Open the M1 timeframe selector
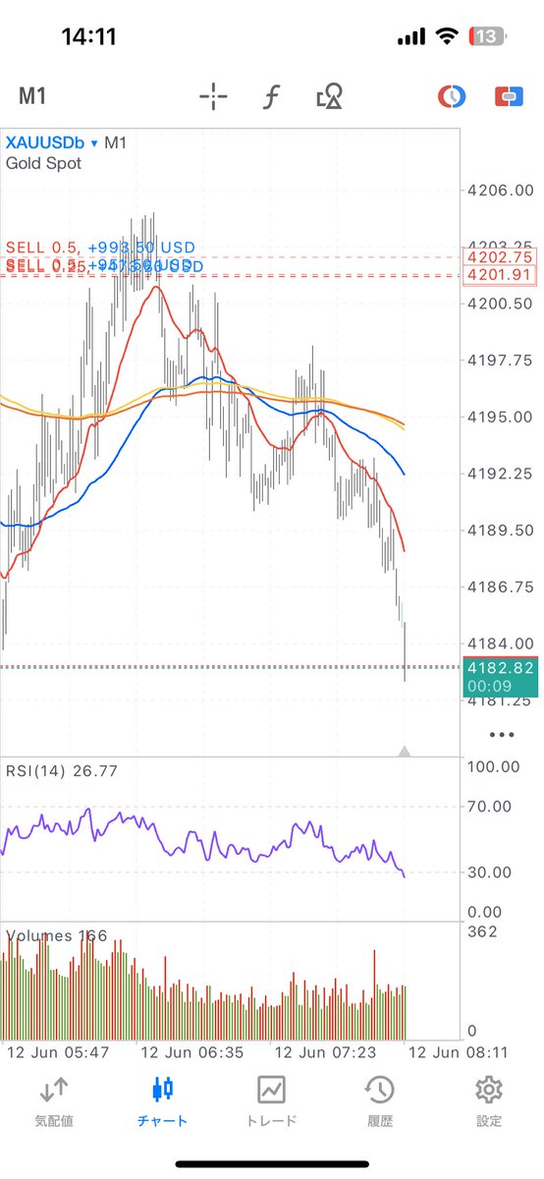Screen dimensions: 544x1179 pos(32,96)
